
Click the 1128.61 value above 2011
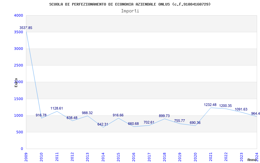[57, 109]
